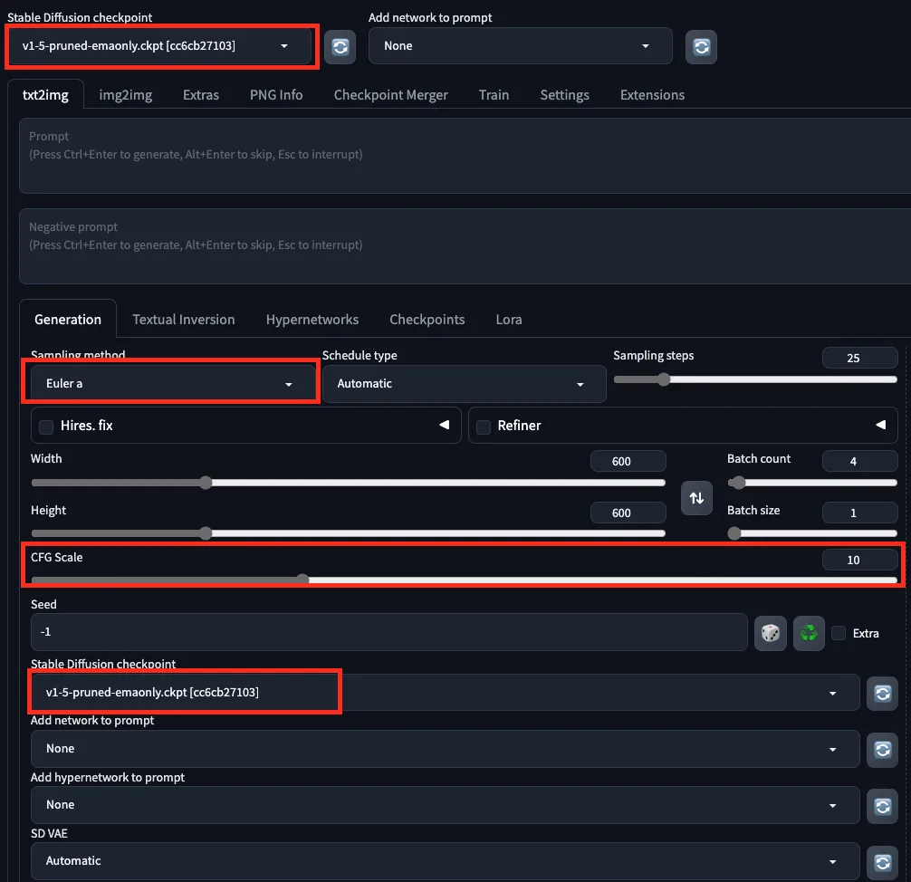Screen dimensions: 911x882
Task: Refresh the SD VAE list
Action: pyautogui.click(x=882, y=861)
